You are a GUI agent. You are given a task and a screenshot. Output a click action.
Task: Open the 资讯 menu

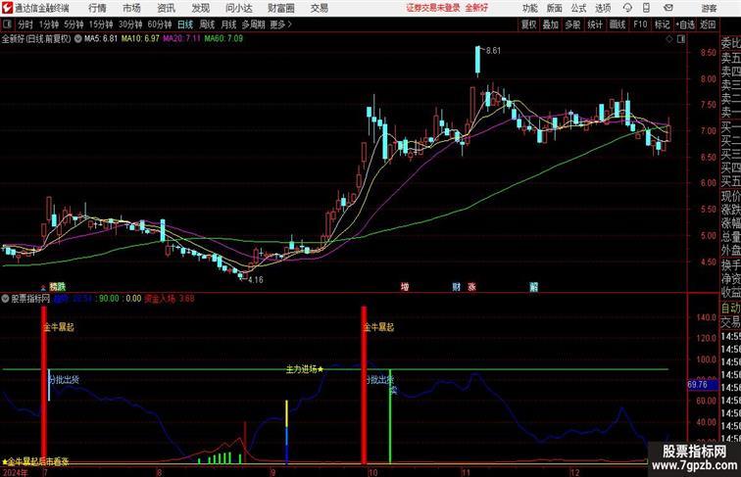click(x=167, y=8)
